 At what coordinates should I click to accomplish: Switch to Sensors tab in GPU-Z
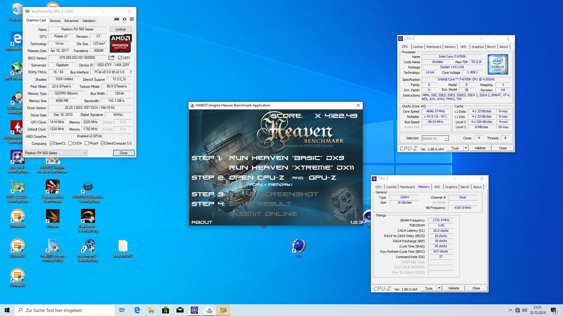[x=55, y=21]
